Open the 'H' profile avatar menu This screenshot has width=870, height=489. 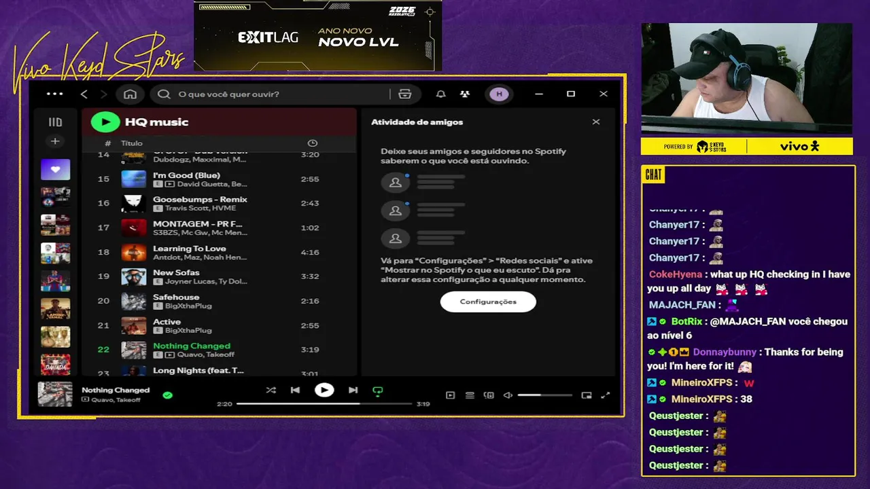pyautogui.click(x=499, y=94)
